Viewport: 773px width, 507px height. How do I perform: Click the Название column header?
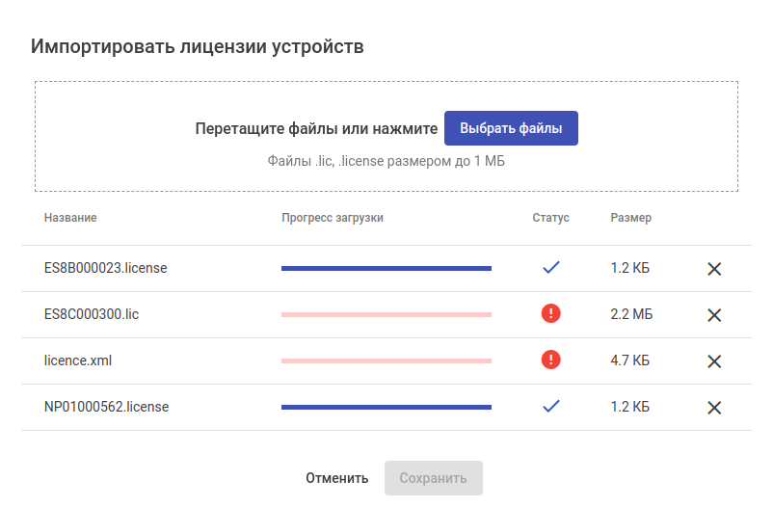click(x=70, y=218)
